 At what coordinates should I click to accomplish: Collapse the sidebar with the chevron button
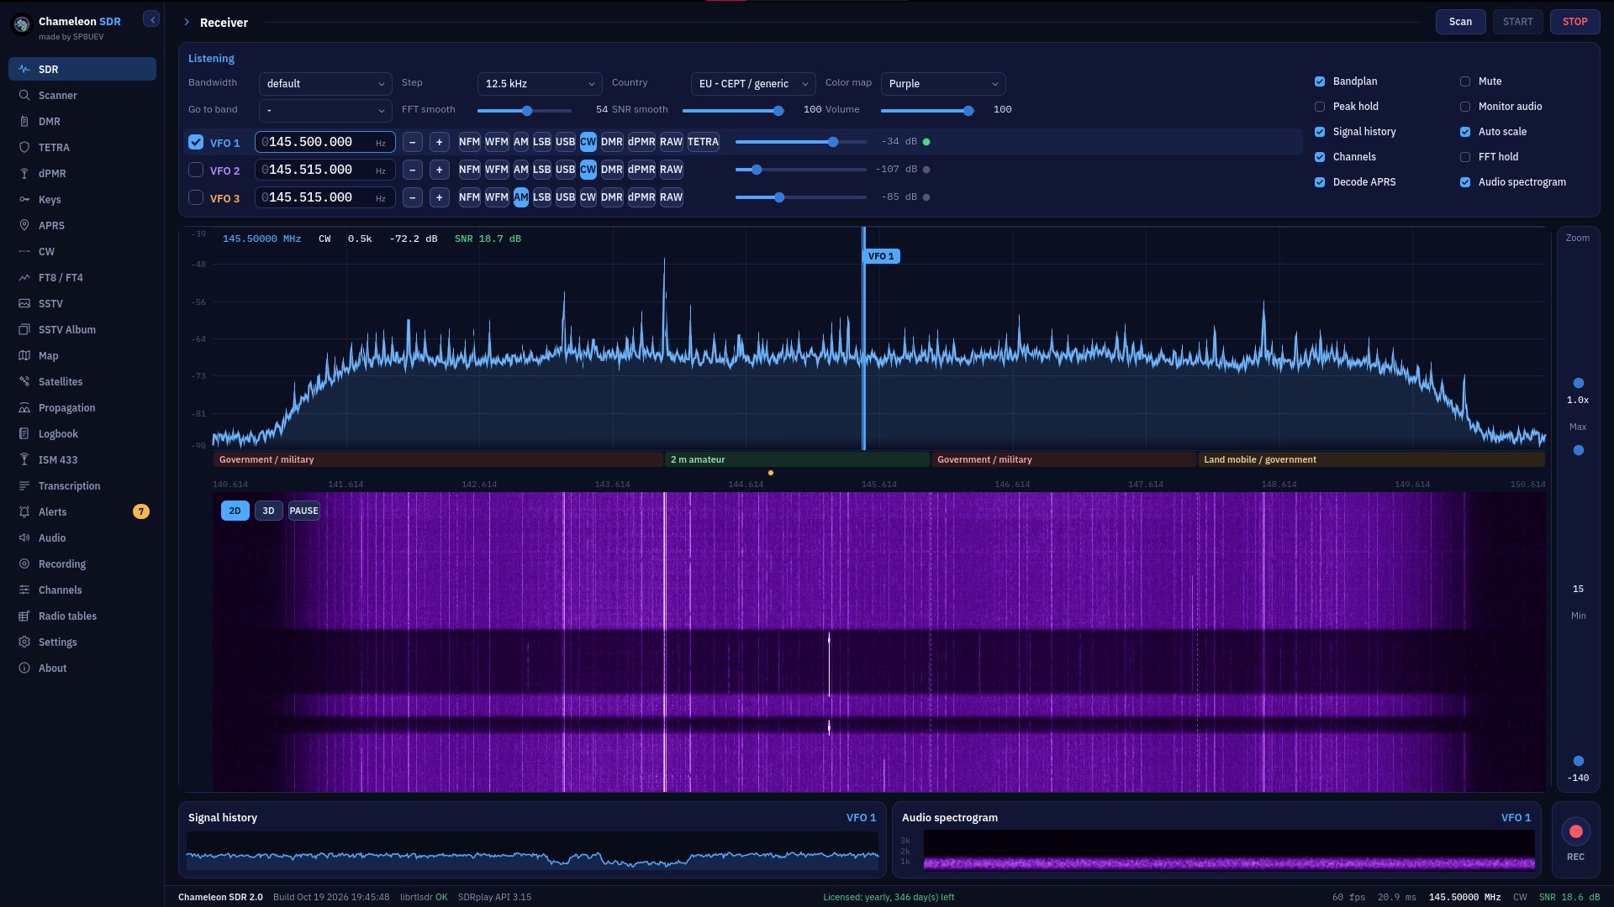pos(151,19)
